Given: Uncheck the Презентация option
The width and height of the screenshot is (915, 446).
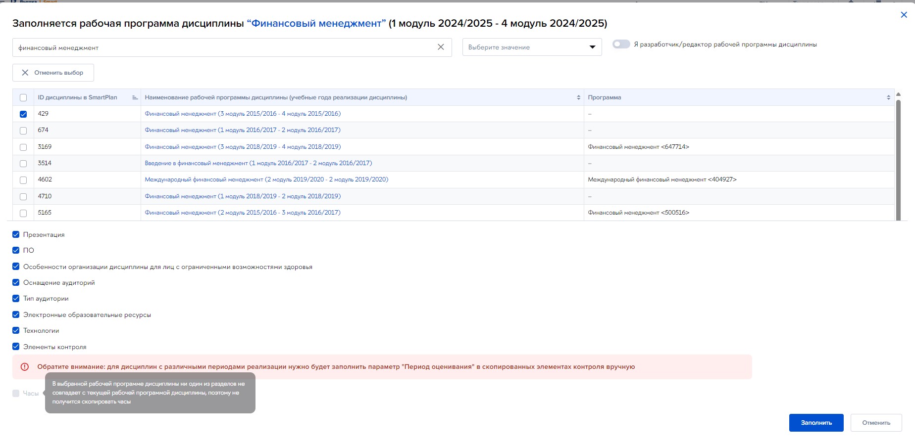Looking at the screenshot, I should [16, 234].
